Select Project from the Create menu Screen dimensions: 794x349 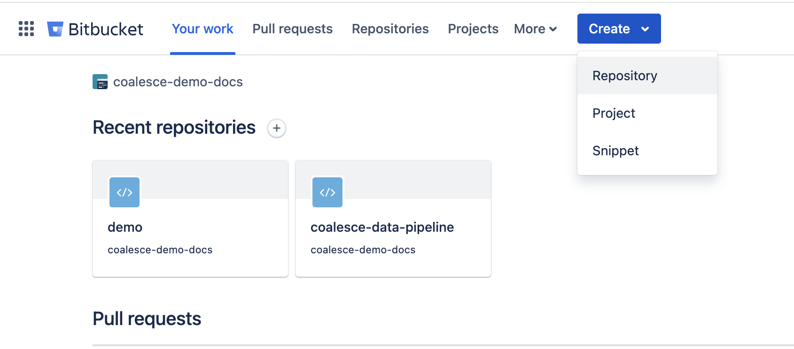614,113
